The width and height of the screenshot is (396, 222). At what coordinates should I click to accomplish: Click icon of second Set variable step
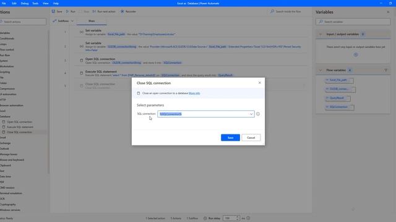point(81,46)
